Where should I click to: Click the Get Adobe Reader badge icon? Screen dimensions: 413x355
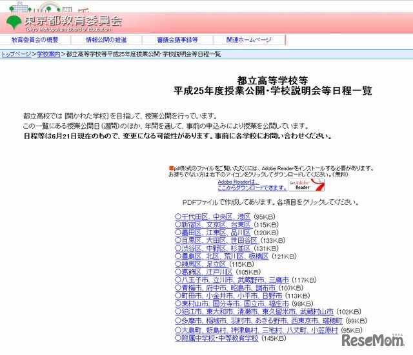[307, 185]
